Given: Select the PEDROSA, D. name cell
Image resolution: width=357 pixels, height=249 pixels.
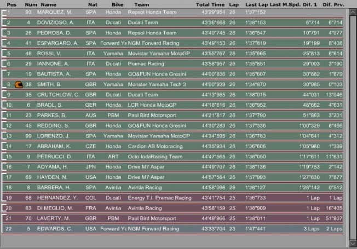Looking at the screenshot, I should point(54,33).
